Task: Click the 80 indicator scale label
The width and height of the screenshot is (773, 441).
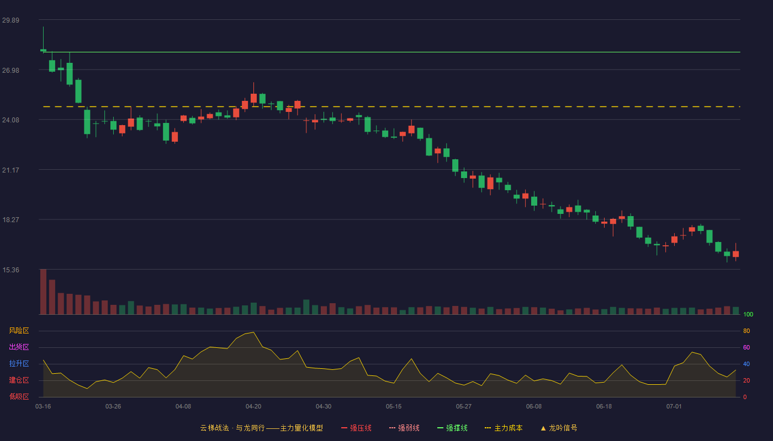Action: [x=746, y=331]
